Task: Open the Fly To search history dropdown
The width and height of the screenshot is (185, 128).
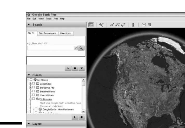Action: coord(76,48)
